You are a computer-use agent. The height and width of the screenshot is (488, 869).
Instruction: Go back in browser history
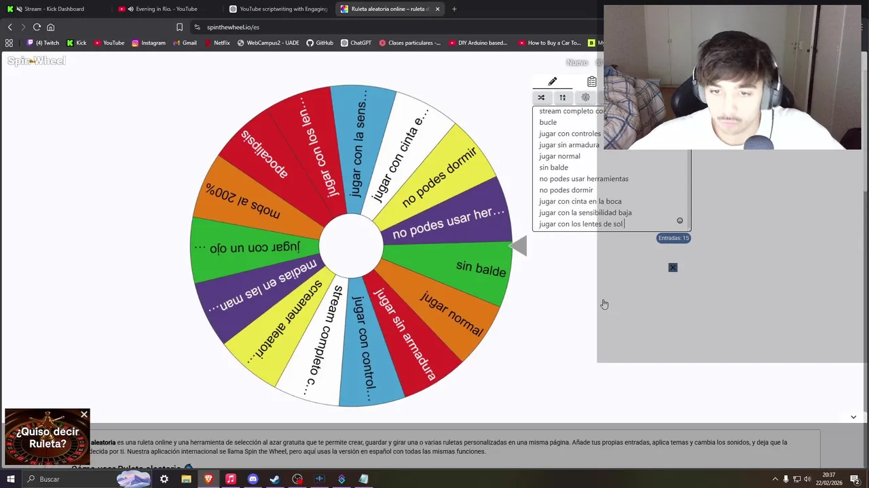10,27
